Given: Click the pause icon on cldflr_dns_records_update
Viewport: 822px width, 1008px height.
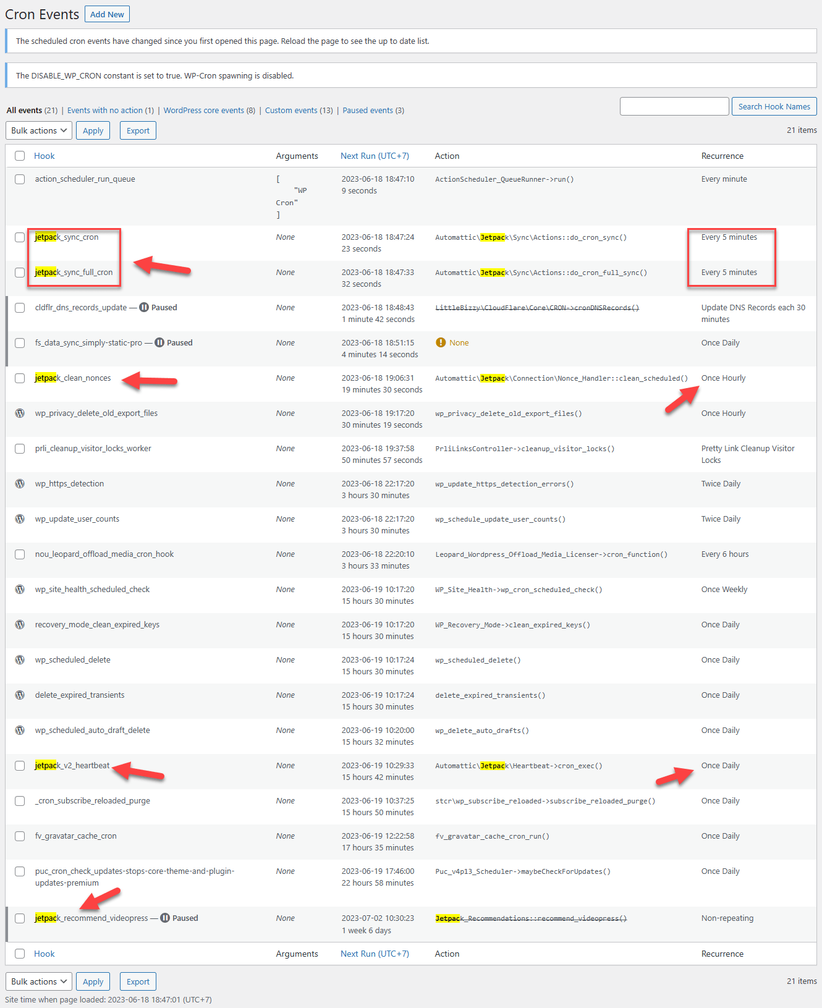Looking at the screenshot, I should tap(144, 307).
